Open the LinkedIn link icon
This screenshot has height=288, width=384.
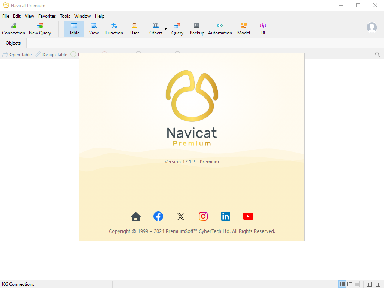click(225, 216)
